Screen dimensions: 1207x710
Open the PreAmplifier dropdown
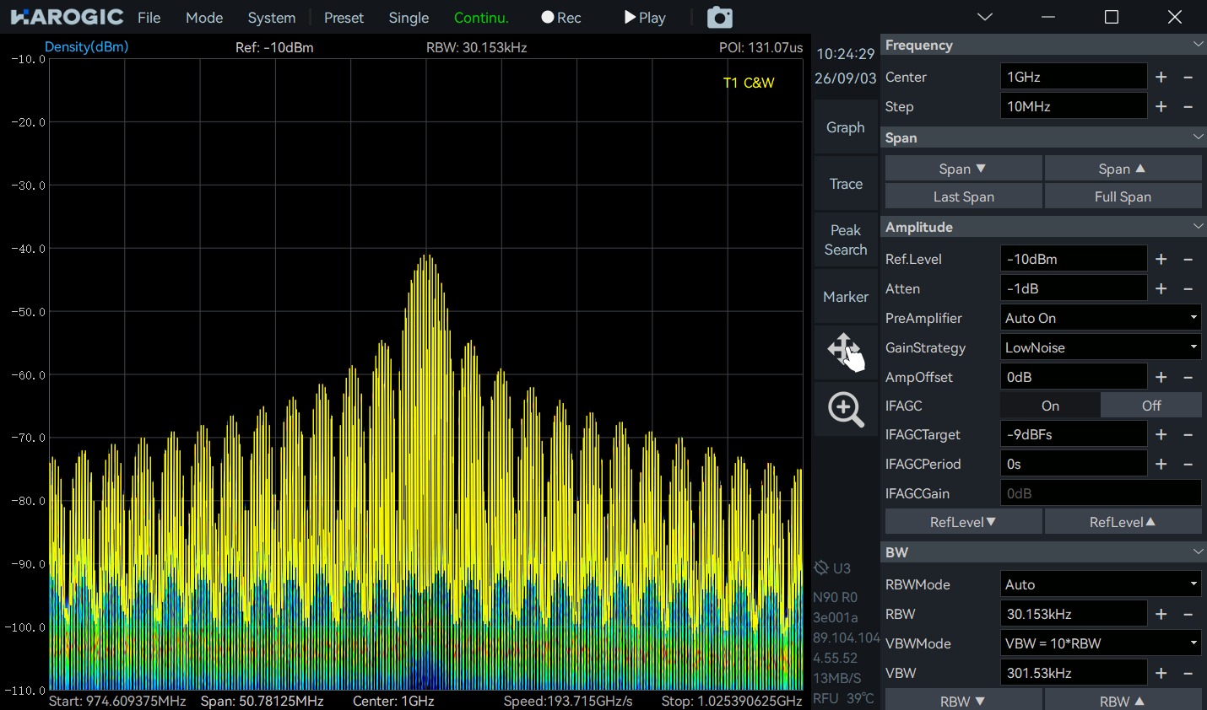1101,318
